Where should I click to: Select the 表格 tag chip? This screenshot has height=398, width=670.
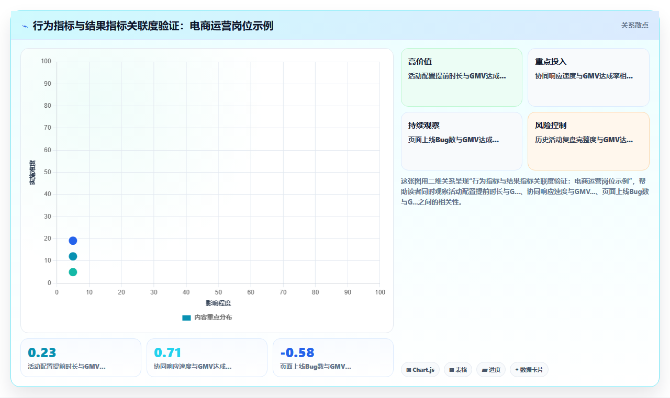pyautogui.click(x=458, y=370)
